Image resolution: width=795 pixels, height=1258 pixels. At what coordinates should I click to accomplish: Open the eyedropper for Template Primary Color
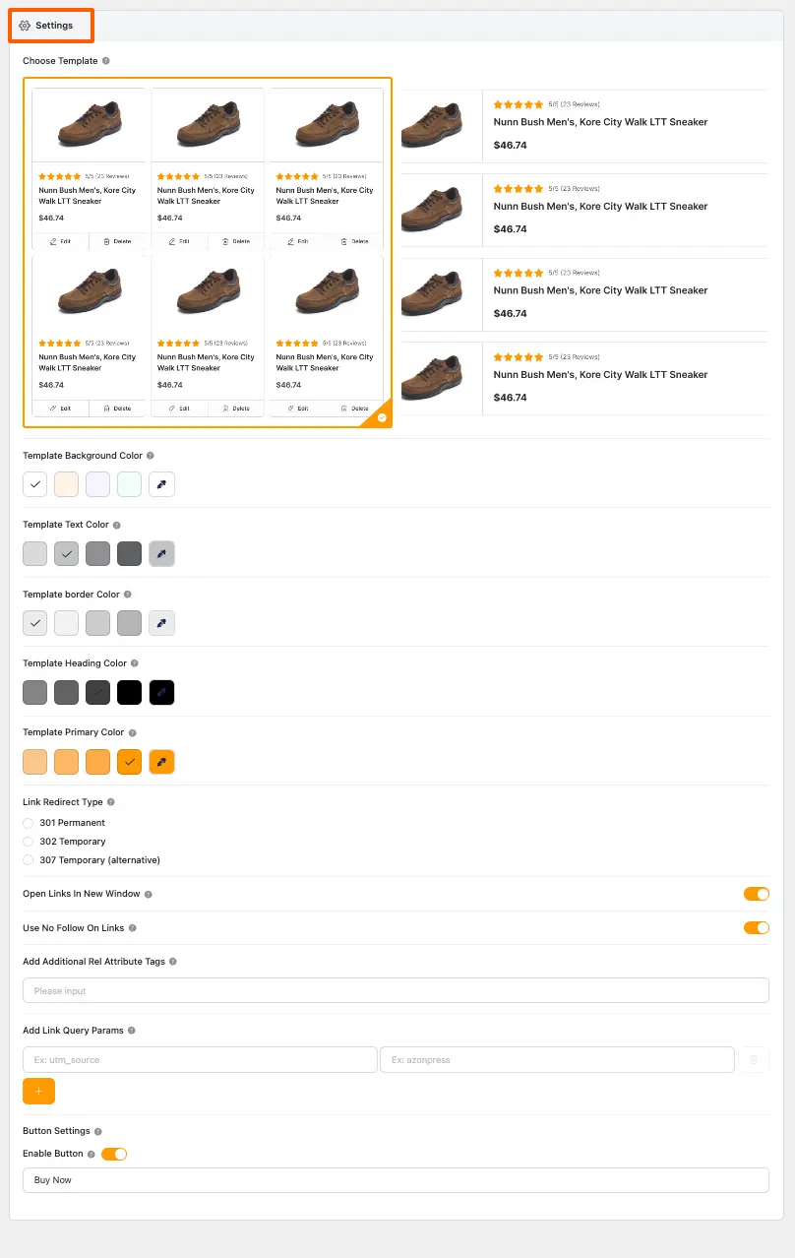click(161, 761)
